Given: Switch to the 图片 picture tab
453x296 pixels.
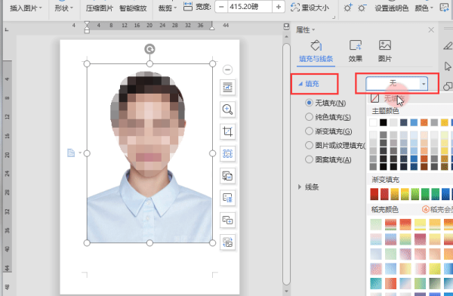Looking at the screenshot, I should click(x=385, y=51).
